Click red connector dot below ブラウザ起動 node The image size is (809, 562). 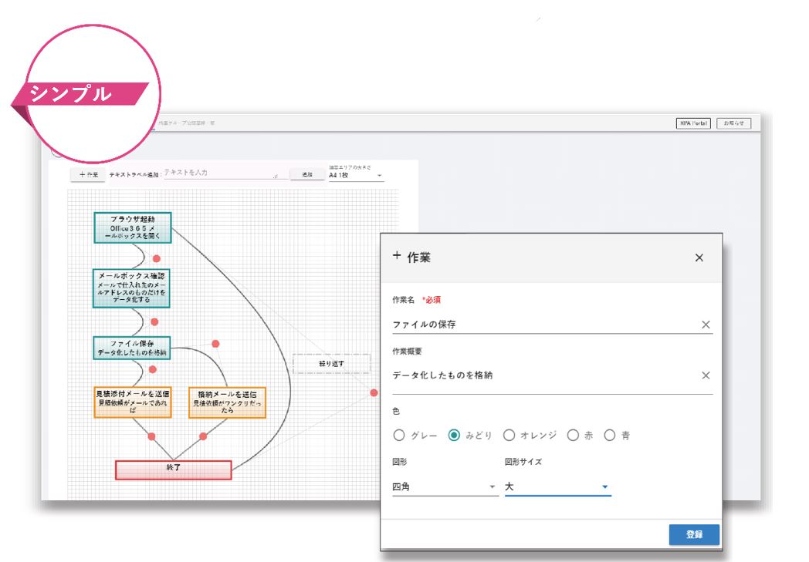[x=157, y=258]
